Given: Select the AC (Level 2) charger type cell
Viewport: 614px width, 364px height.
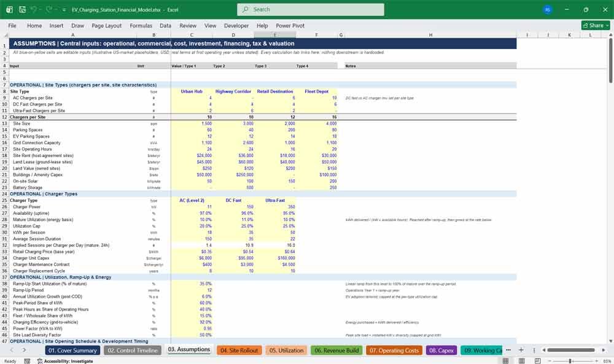Looking at the screenshot, I should coord(192,200).
